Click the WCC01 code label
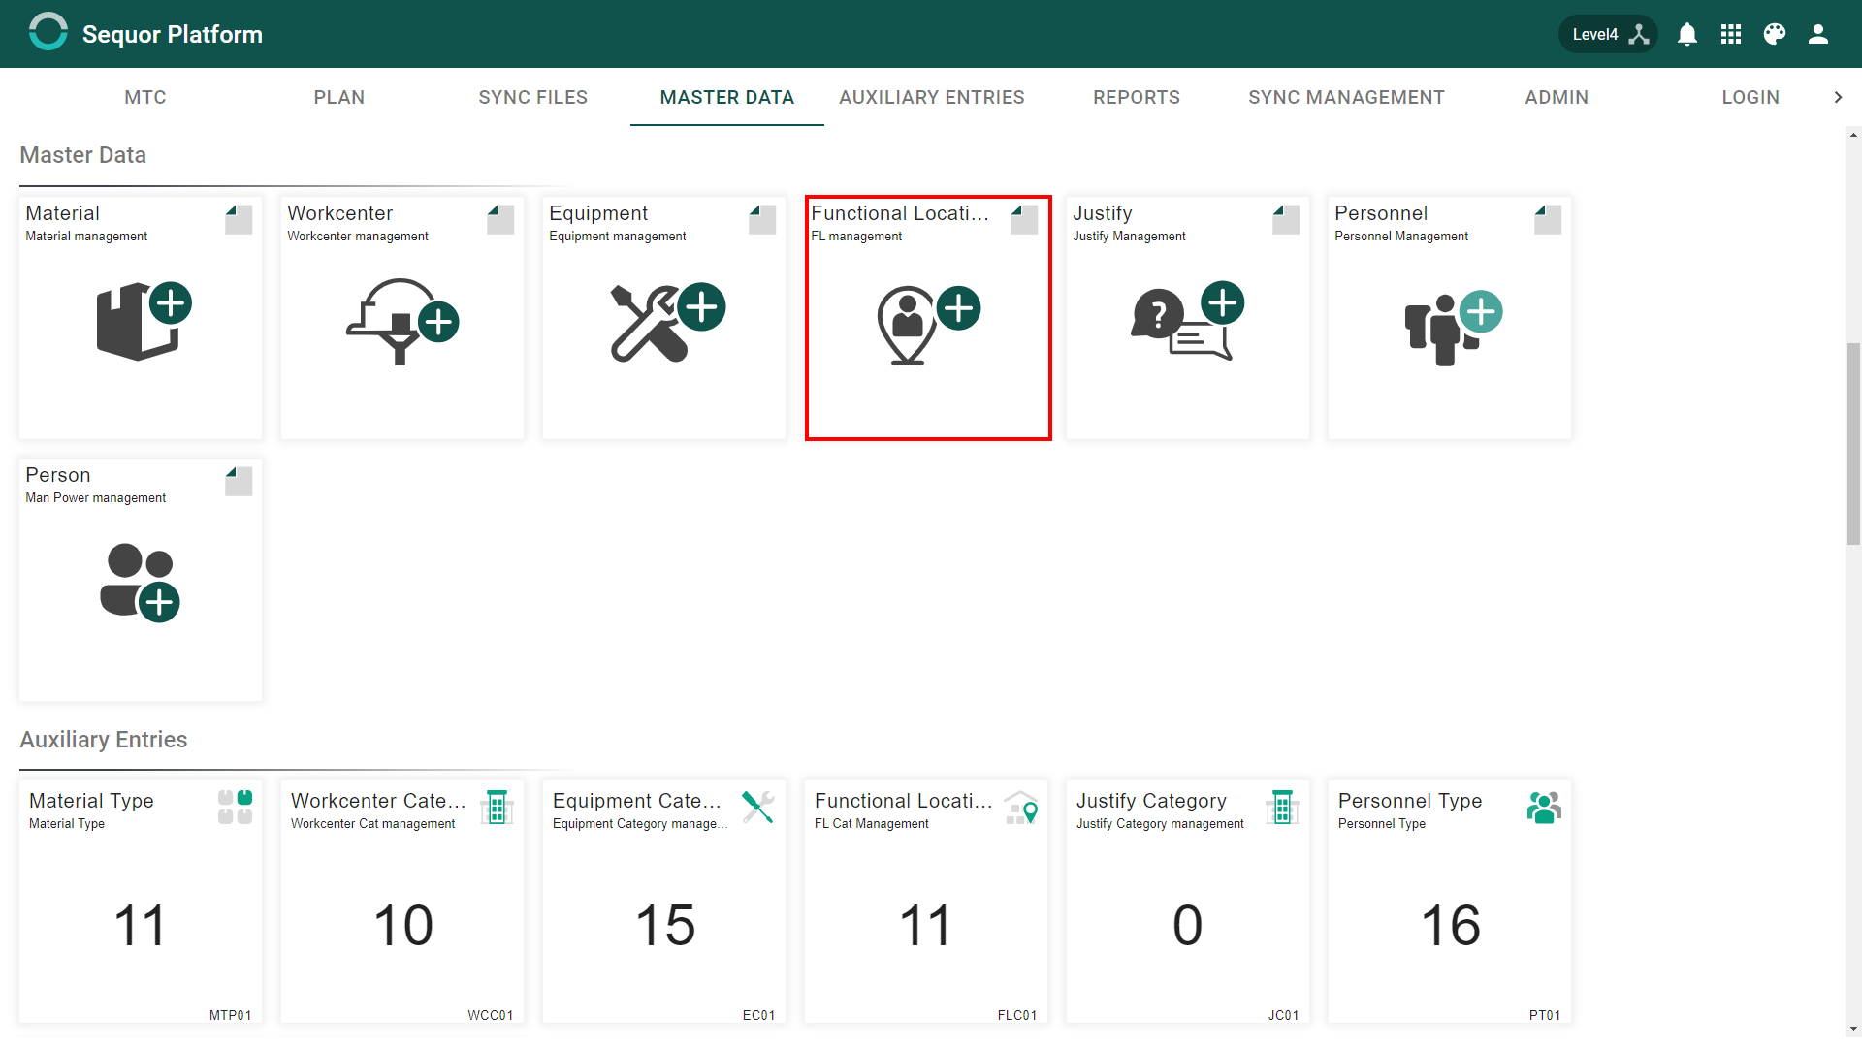1862x1047 pixels. coord(490,1015)
